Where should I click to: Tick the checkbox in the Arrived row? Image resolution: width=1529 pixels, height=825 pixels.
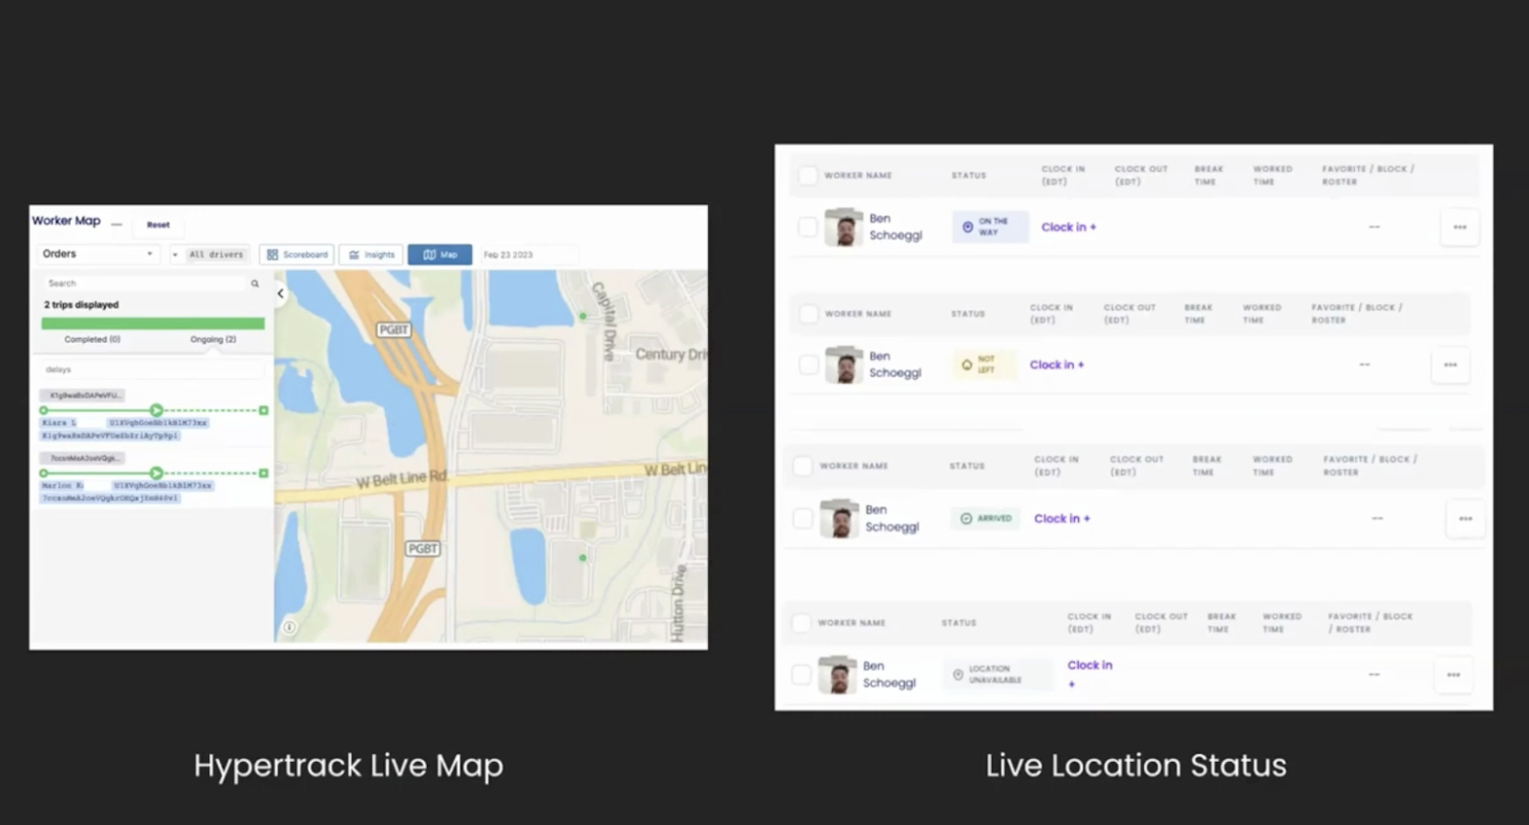(803, 518)
